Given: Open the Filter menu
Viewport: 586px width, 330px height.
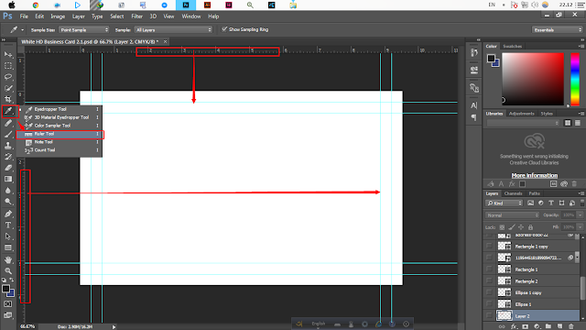Looking at the screenshot, I should point(136,16).
